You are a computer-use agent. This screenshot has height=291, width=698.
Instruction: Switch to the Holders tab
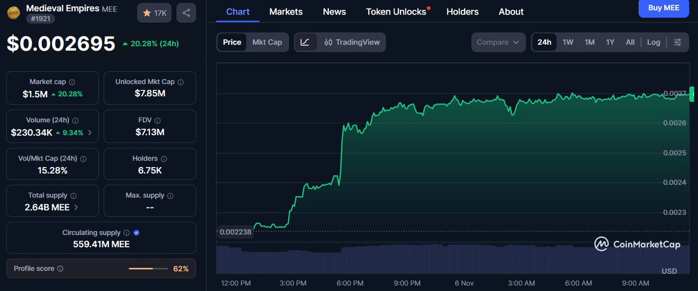(x=462, y=12)
